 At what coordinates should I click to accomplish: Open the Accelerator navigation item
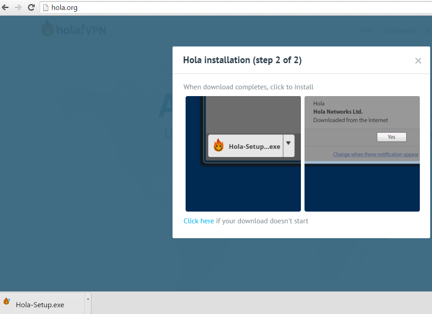click(x=399, y=31)
